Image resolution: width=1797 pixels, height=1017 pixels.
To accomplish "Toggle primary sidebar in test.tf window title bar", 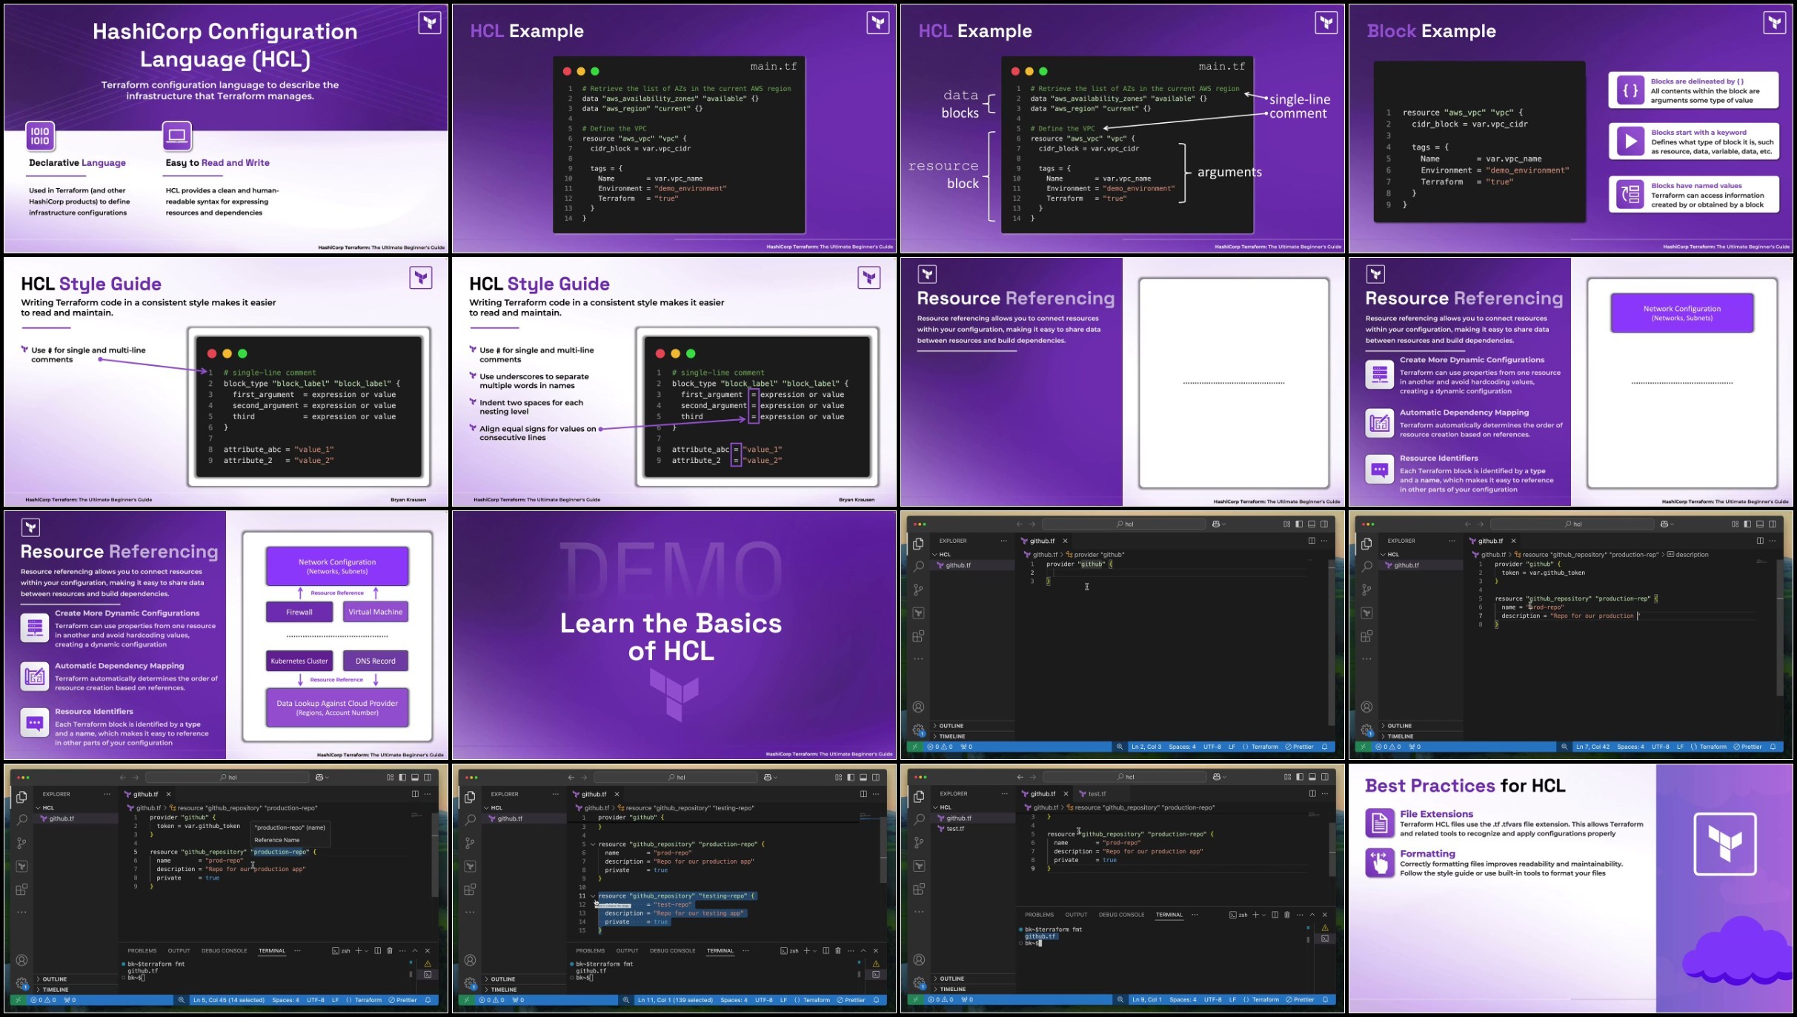I will pyautogui.click(x=1300, y=777).
